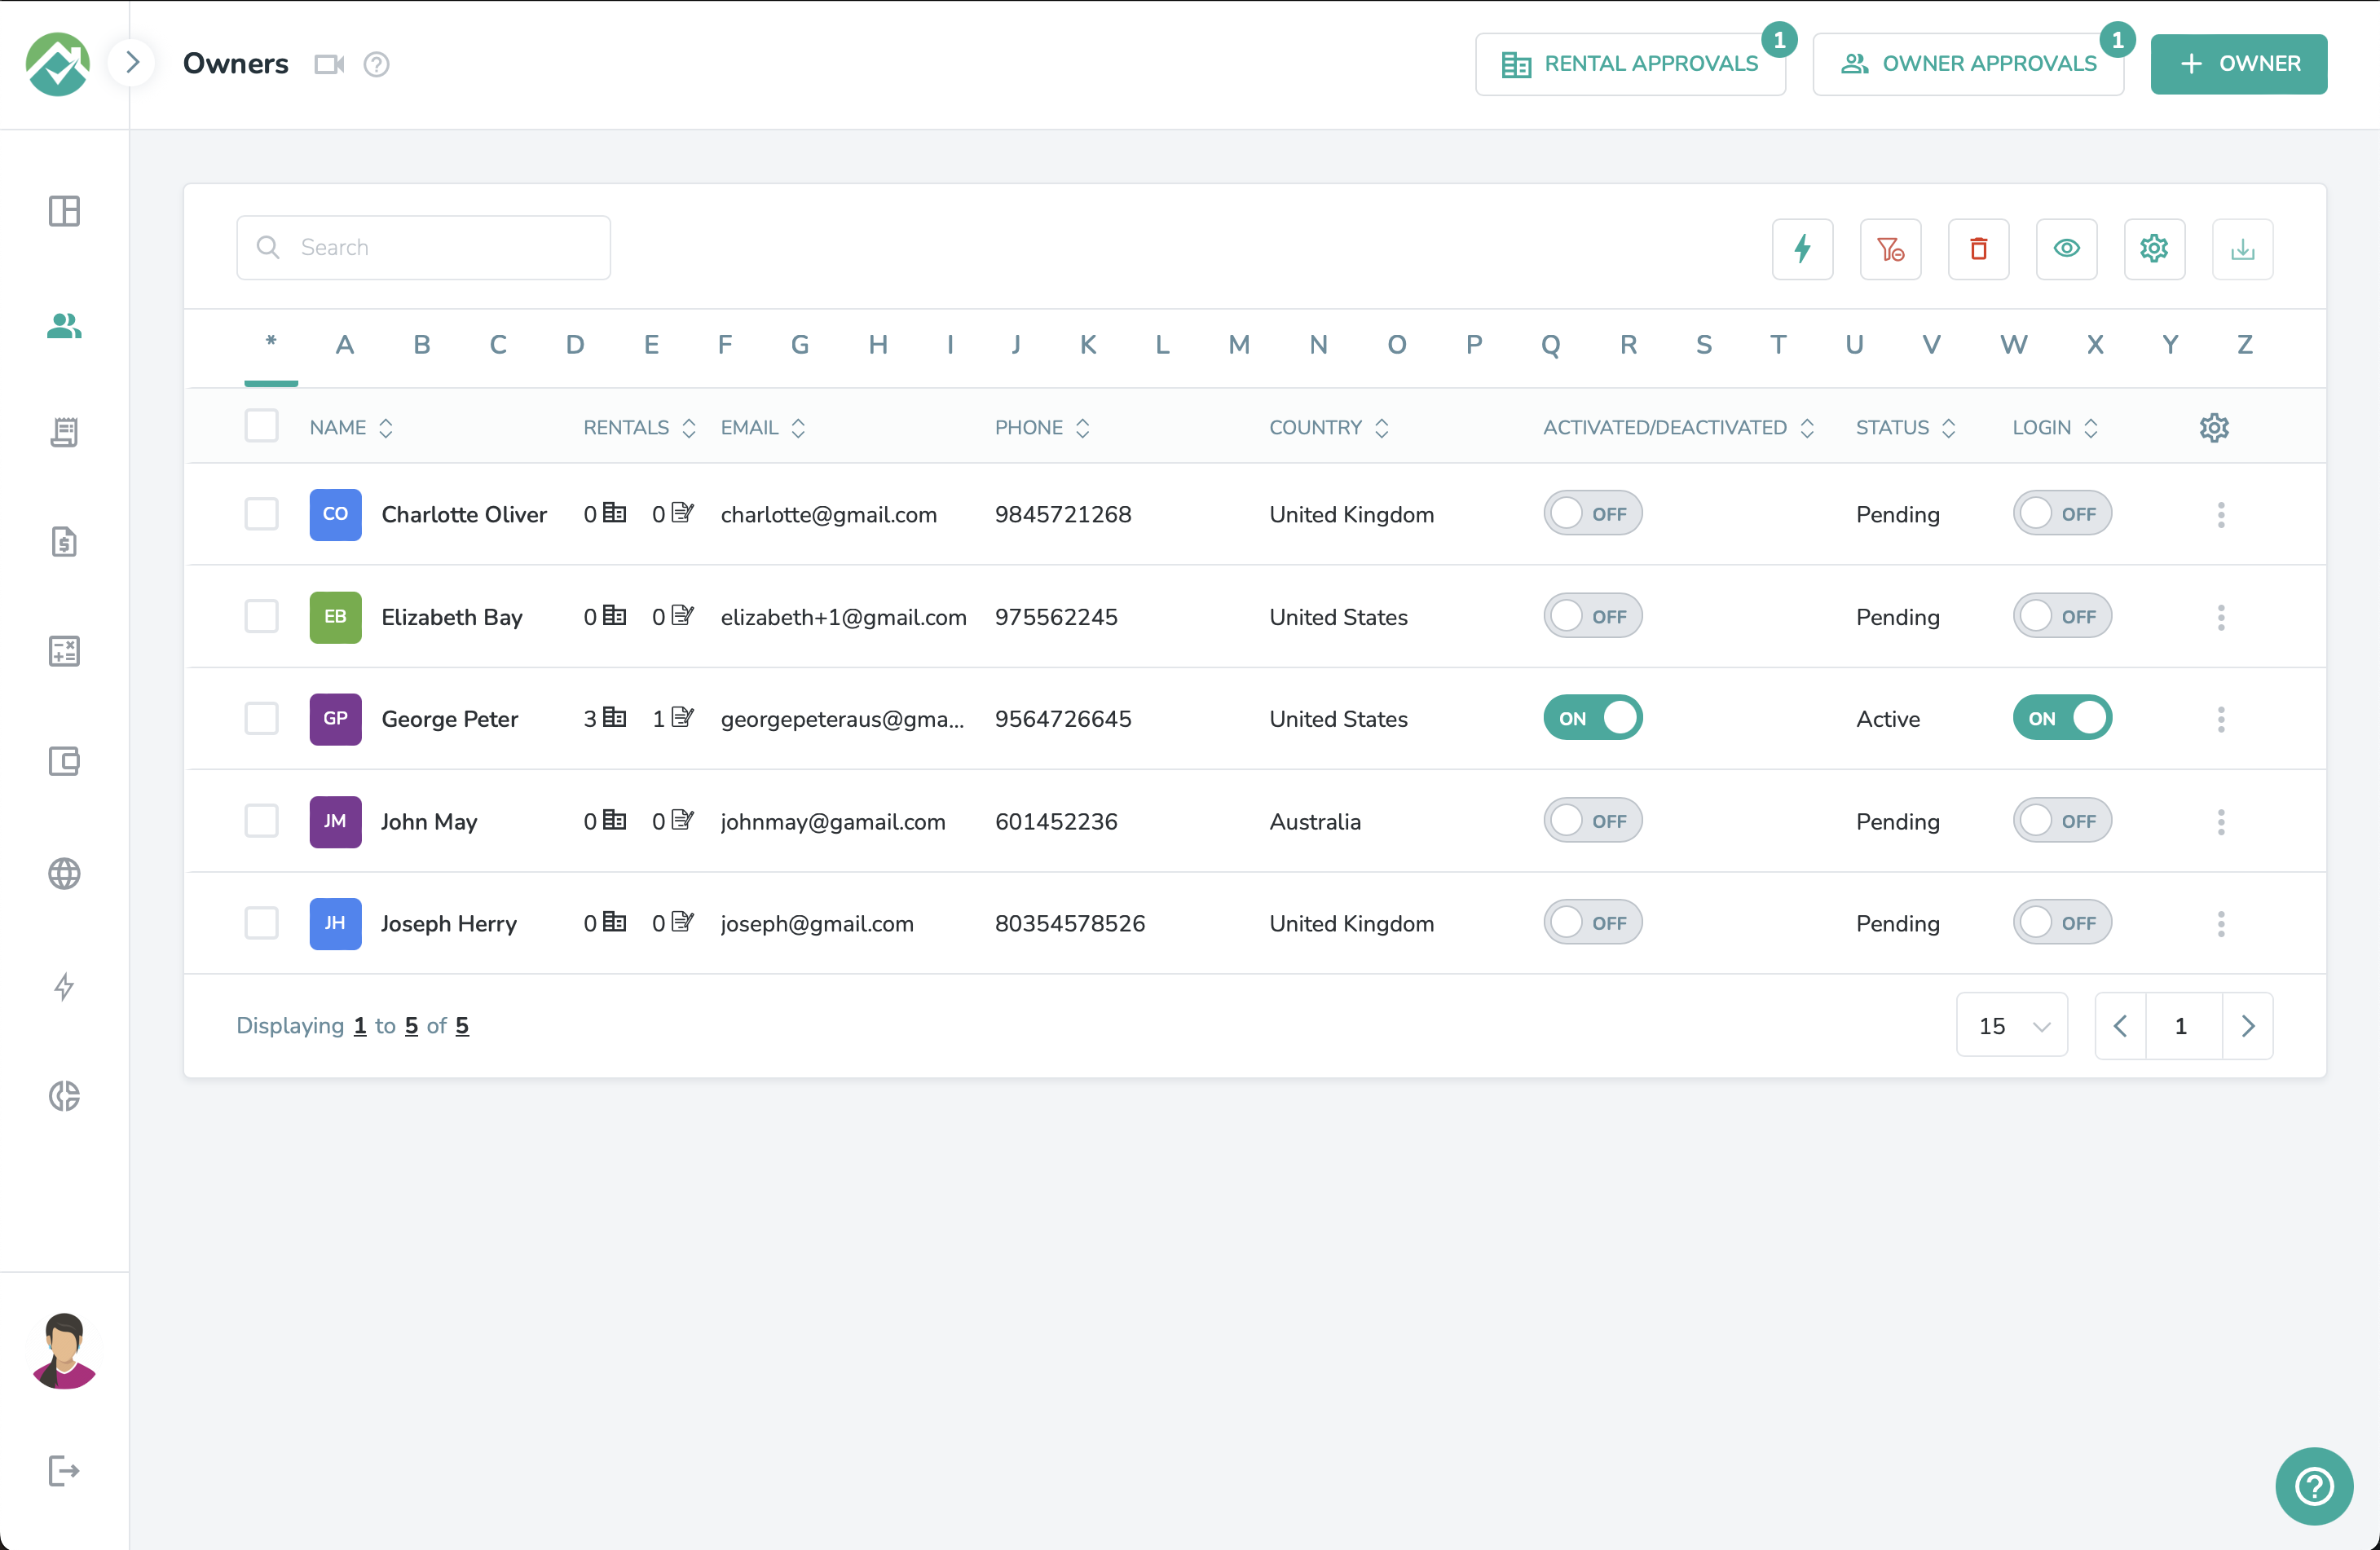Check the box for Elizabeth Bay
2380x1550 pixels.
(x=262, y=616)
